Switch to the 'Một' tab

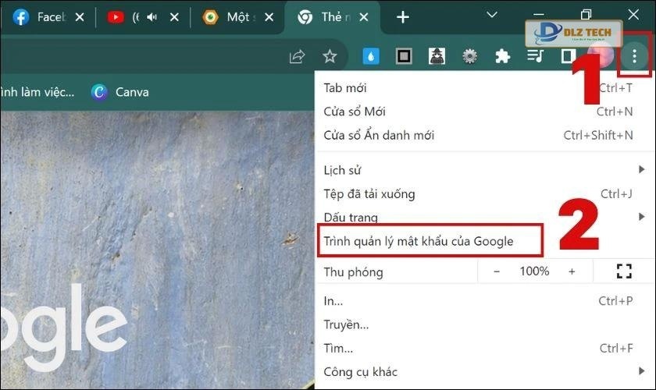coord(237,17)
